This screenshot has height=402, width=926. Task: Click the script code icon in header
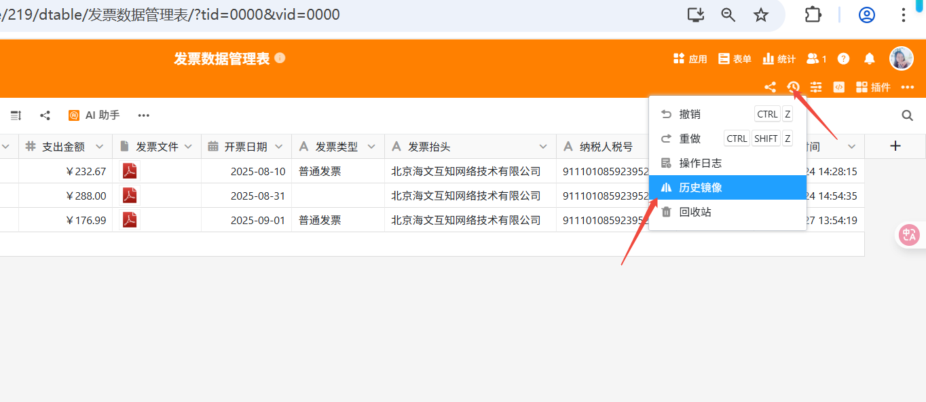pyautogui.click(x=838, y=87)
